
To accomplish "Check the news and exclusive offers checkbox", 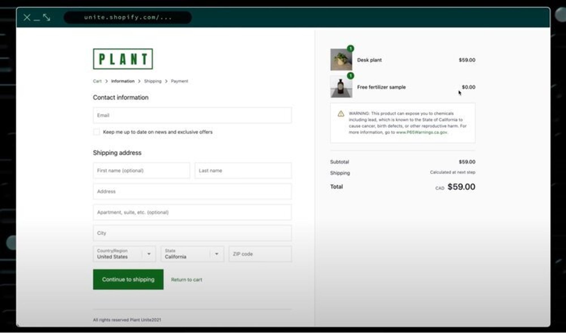I will (97, 132).
